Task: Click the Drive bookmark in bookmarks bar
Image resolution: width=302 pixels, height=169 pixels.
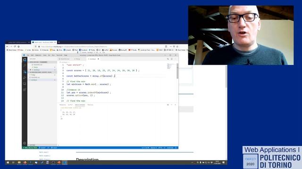Action: (59, 50)
